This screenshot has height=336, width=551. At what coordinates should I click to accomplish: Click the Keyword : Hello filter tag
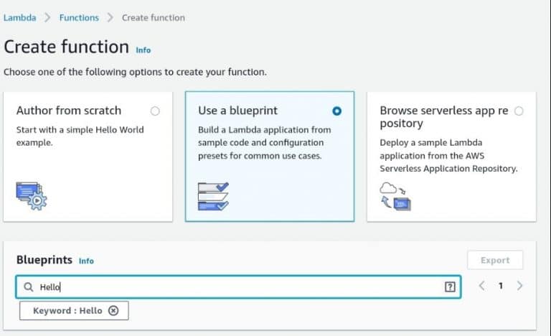[67, 311]
